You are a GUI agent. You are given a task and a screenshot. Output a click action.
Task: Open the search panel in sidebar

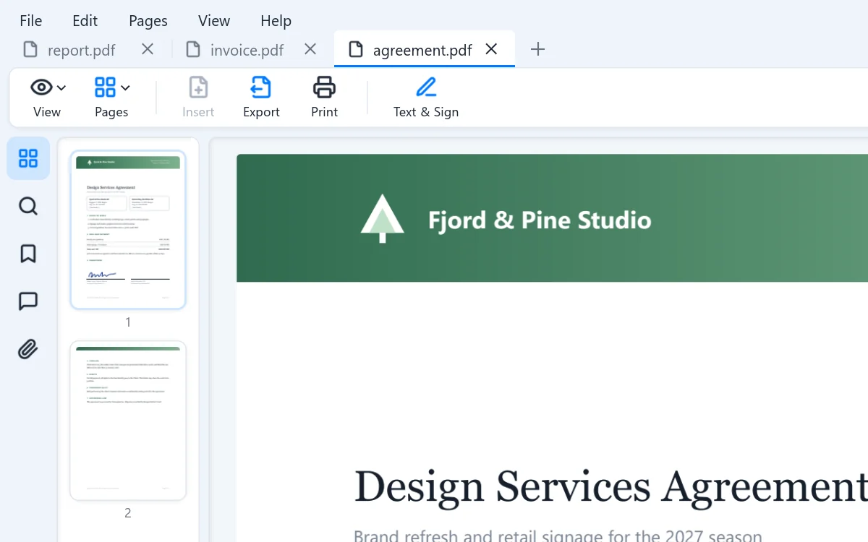tap(28, 207)
